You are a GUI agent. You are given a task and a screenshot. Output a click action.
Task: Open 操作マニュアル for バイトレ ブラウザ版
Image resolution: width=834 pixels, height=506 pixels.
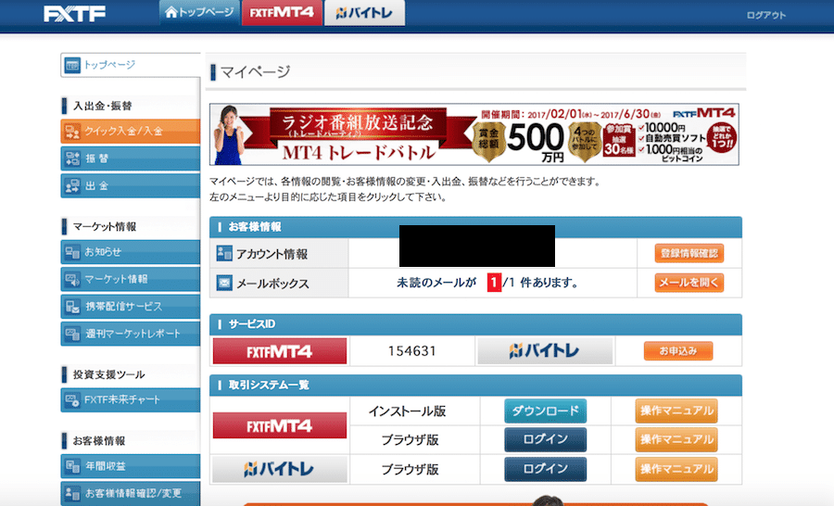point(676,469)
